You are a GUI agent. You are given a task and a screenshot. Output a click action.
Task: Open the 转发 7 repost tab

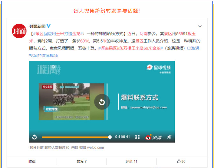82,162
